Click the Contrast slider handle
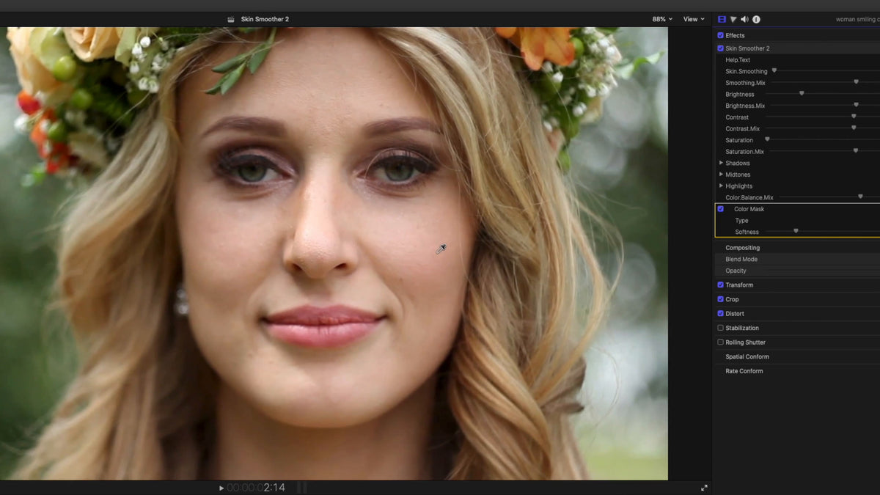The image size is (880, 495). (x=854, y=116)
